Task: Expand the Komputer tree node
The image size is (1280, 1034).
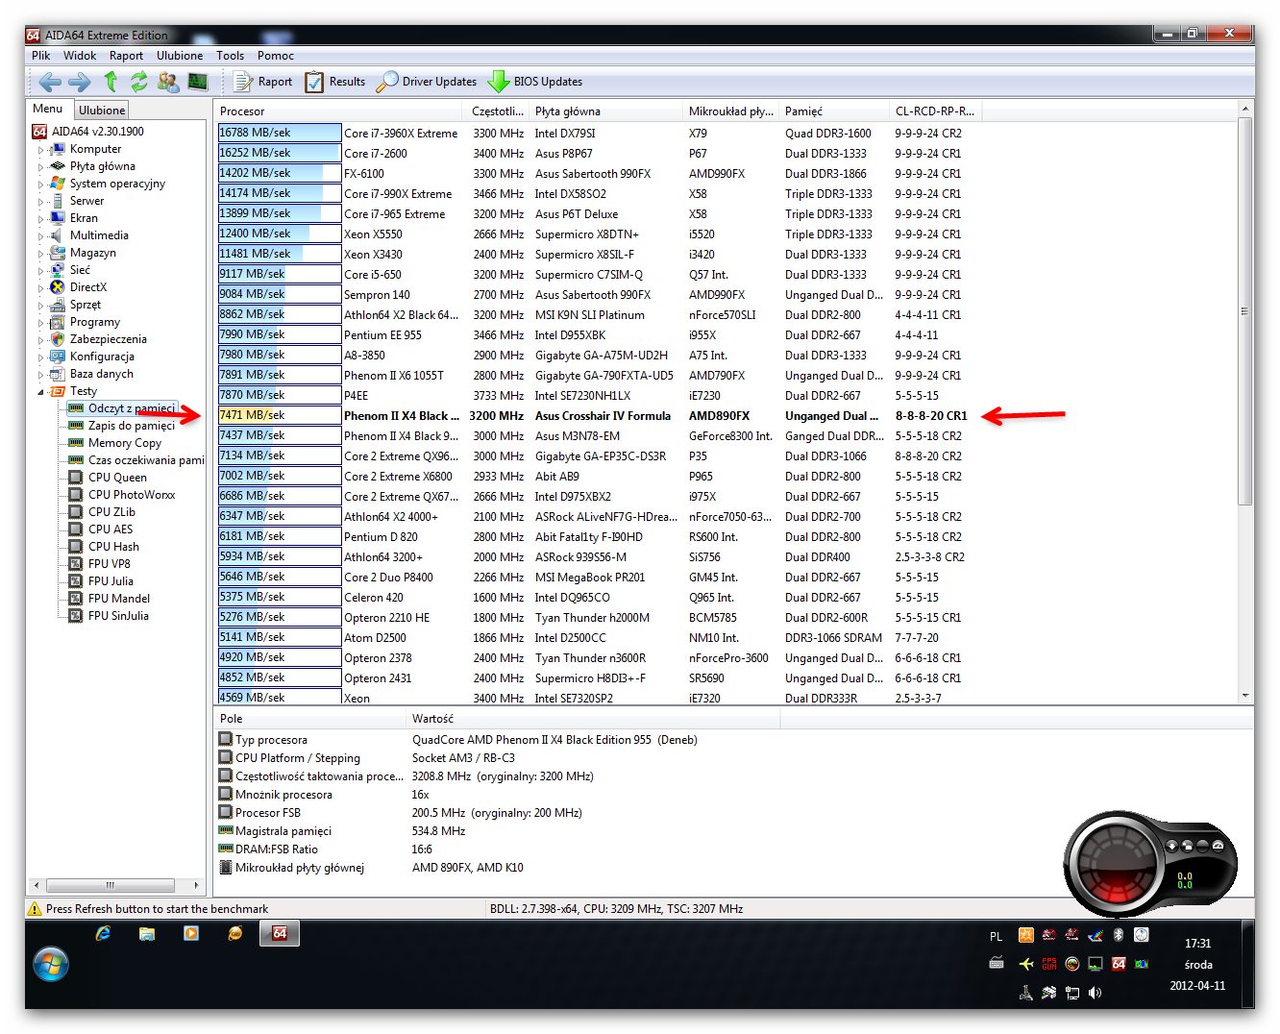Action: (x=40, y=150)
